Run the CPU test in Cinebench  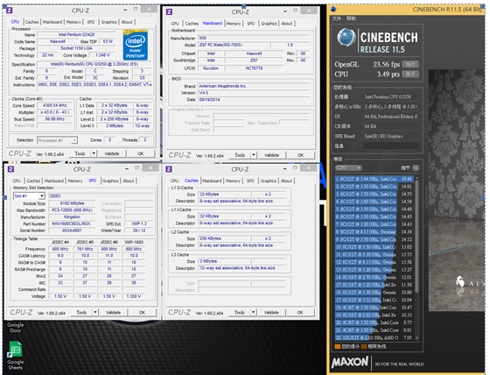point(410,74)
